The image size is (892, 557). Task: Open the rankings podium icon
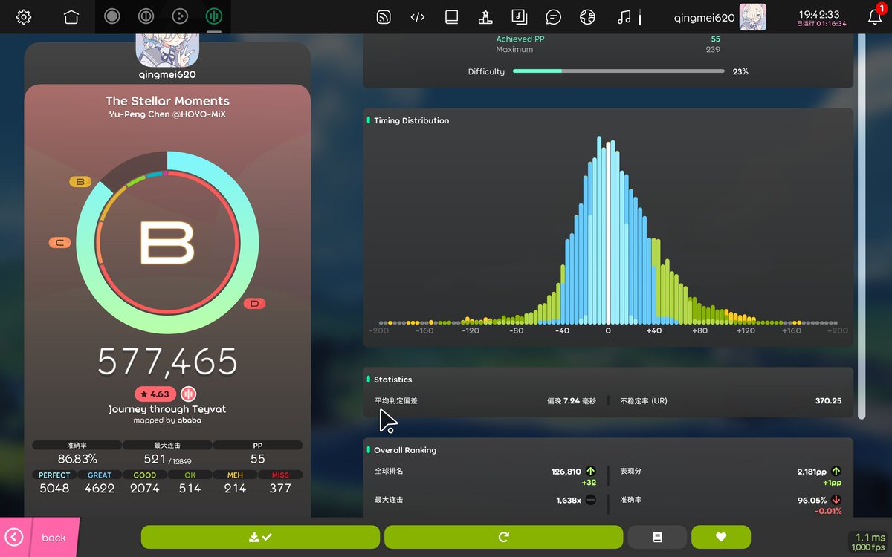tap(485, 17)
